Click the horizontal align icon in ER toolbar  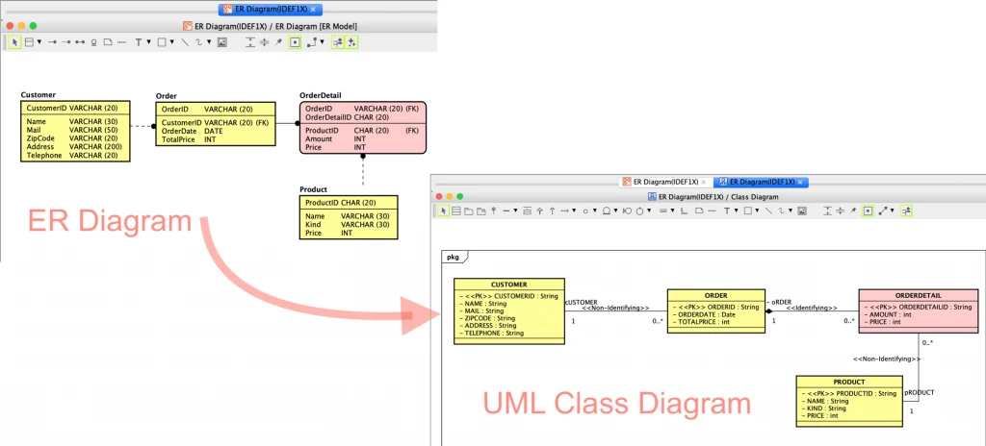tap(264, 42)
